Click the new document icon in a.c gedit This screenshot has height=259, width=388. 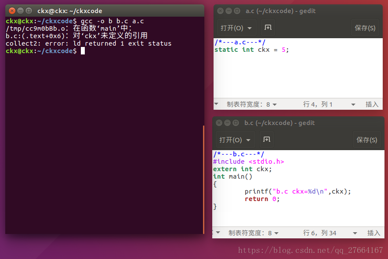pos(268,28)
